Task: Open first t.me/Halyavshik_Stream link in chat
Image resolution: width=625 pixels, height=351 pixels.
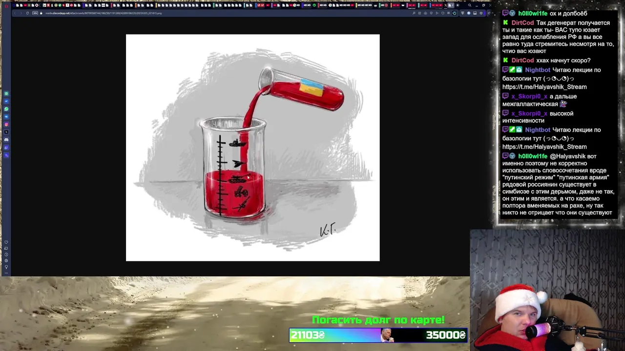Action: coord(544,87)
